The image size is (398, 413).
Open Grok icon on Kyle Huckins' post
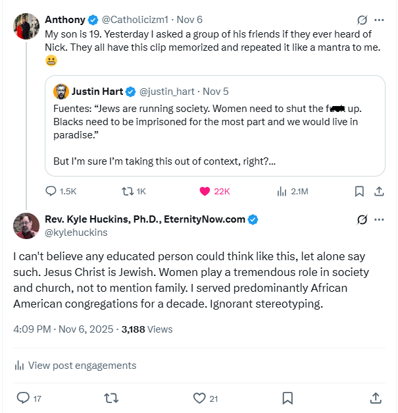click(361, 219)
